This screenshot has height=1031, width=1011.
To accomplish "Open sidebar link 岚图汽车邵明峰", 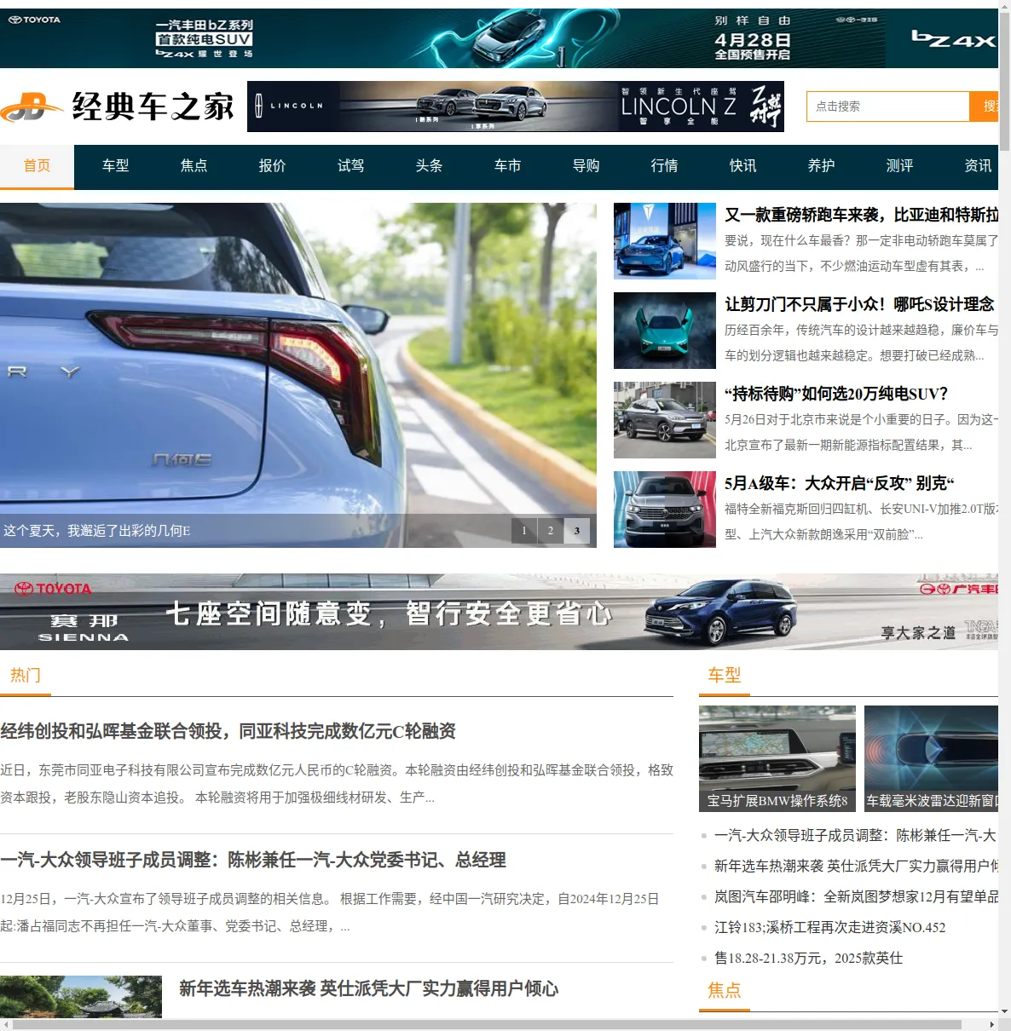I will [856, 897].
